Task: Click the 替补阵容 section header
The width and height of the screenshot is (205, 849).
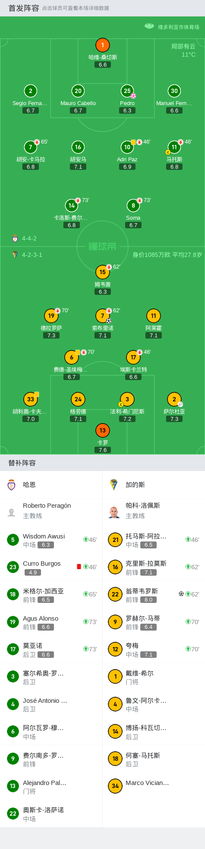Action: pyautogui.click(x=22, y=463)
